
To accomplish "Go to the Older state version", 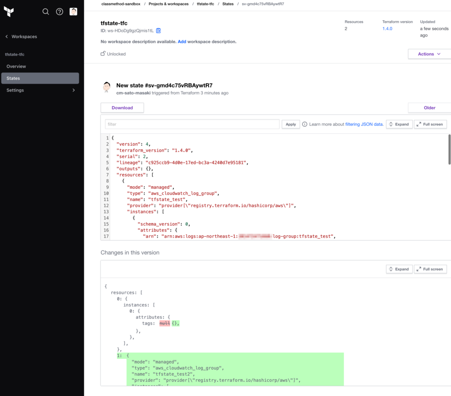I will (x=429, y=108).
